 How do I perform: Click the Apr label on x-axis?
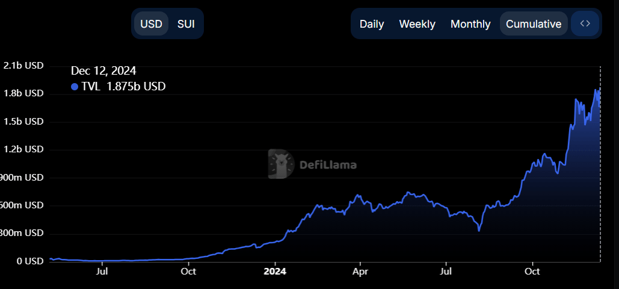tap(360, 272)
